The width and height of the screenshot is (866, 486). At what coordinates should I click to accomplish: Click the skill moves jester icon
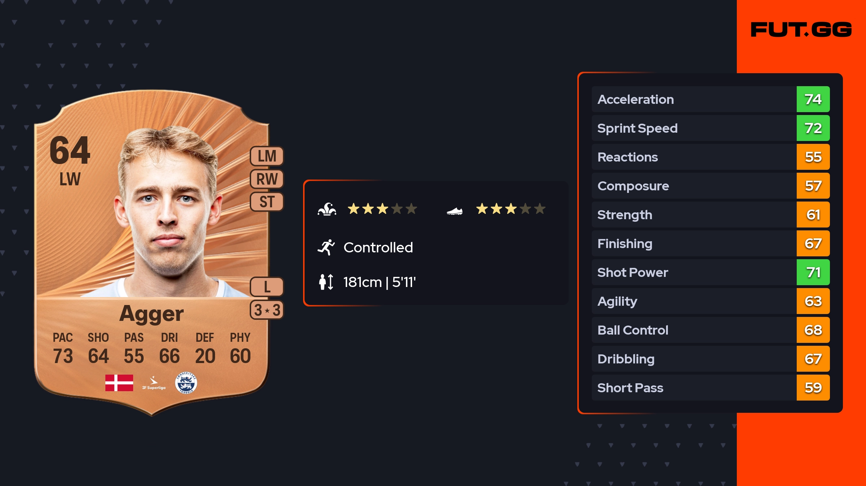point(327,209)
